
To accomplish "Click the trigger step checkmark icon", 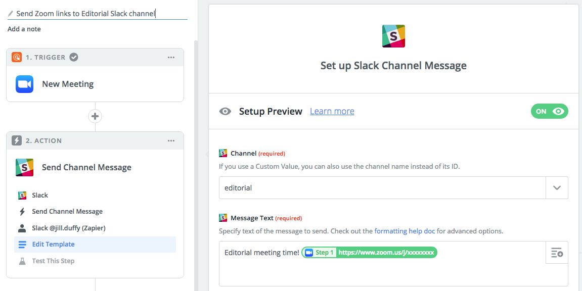I will pyautogui.click(x=74, y=57).
